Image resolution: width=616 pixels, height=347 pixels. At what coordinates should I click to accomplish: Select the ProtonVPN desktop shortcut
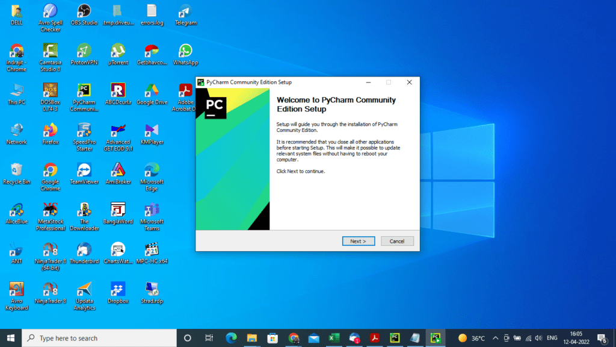click(x=84, y=55)
